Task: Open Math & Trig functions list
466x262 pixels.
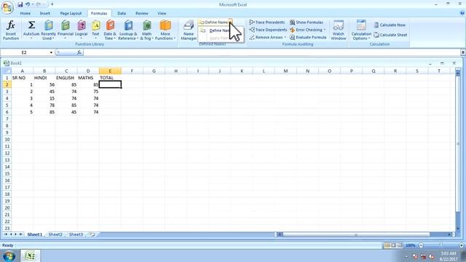Action: coord(146,30)
